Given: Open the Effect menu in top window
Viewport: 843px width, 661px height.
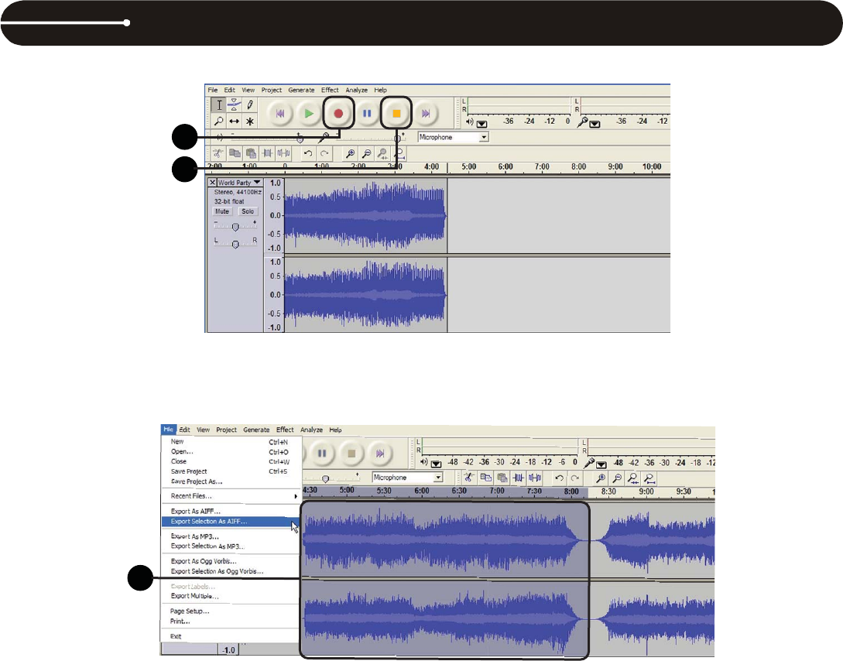Looking at the screenshot, I should point(331,91).
